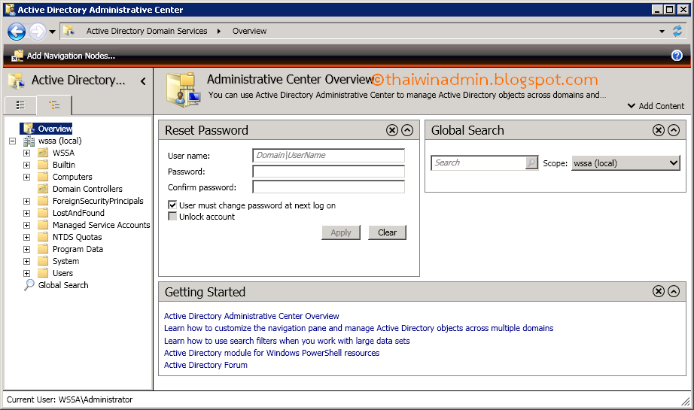The width and height of the screenshot is (694, 410).
Task: Close the Getting Started tile
Action: (x=659, y=291)
